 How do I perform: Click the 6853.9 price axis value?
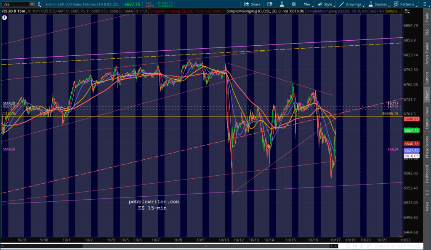point(410,40)
